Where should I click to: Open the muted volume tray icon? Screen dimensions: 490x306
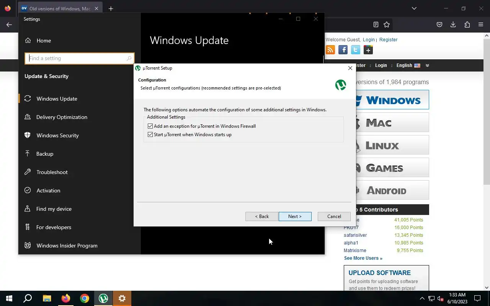(441, 298)
